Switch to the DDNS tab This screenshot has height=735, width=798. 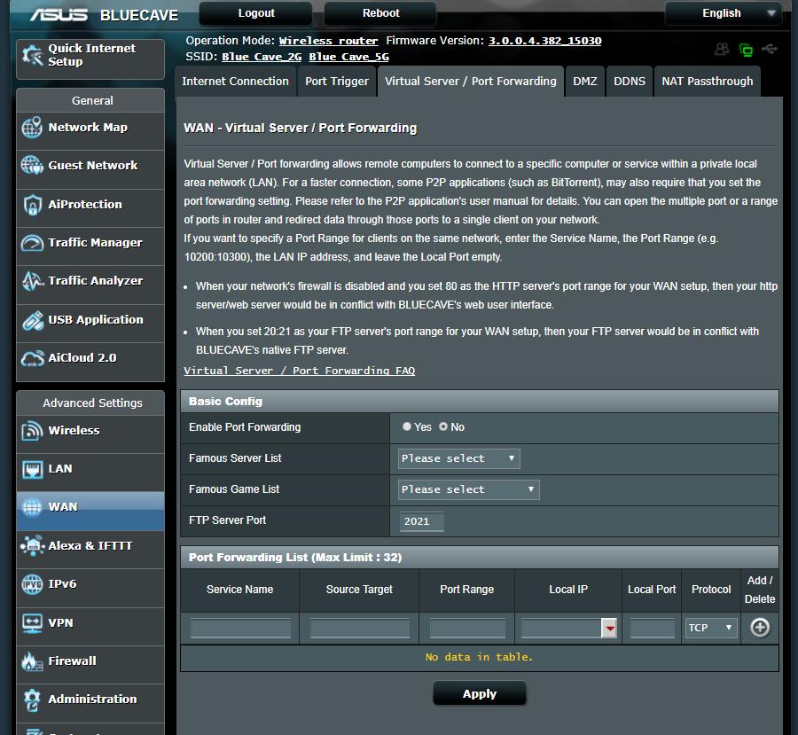629,82
